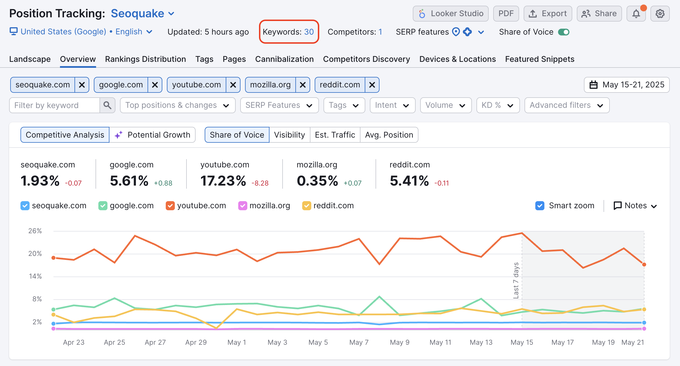The image size is (680, 366).
Task: Select the Visibility metric tab
Action: [290, 135]
